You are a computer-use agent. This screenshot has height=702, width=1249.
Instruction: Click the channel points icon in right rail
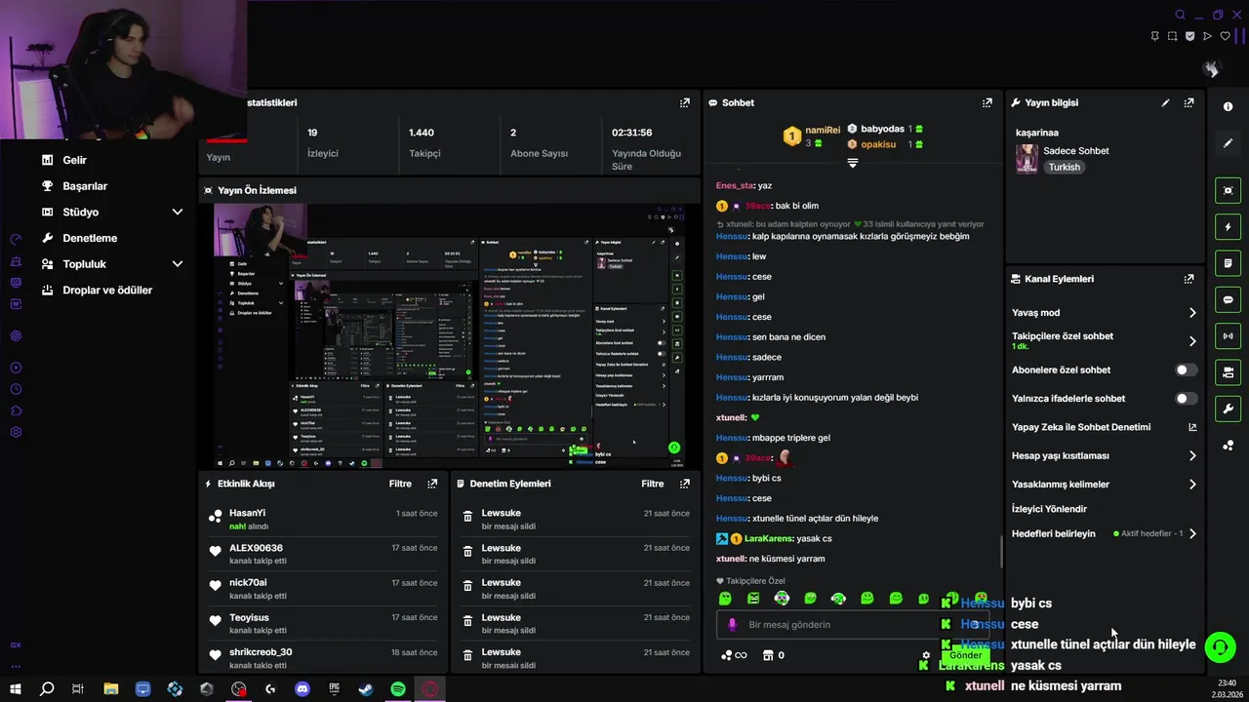pos(1228,446)
